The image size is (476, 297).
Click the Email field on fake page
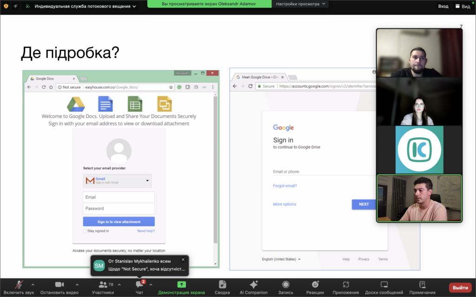pyautogui.click(x=119, y=197)
